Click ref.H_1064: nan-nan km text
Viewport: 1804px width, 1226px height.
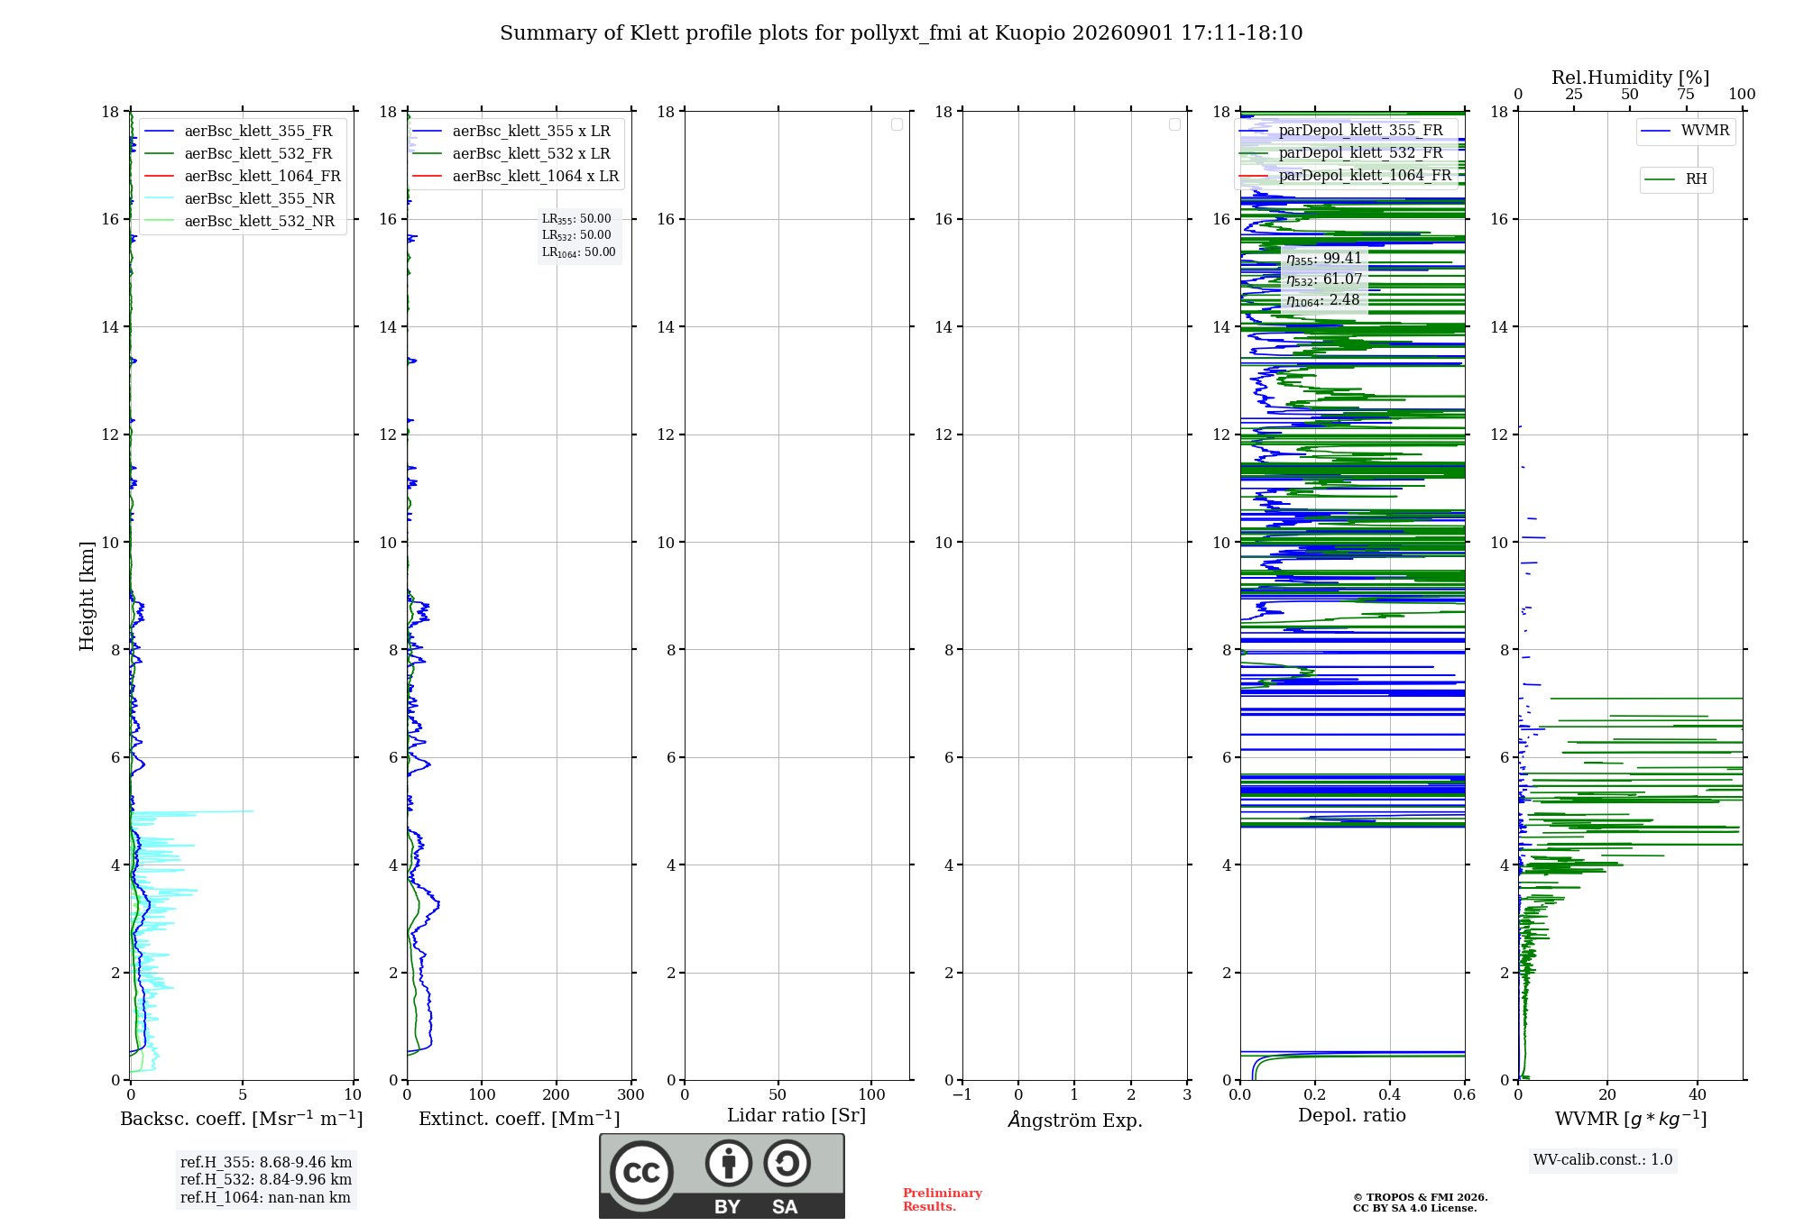tap(265, 1198)
